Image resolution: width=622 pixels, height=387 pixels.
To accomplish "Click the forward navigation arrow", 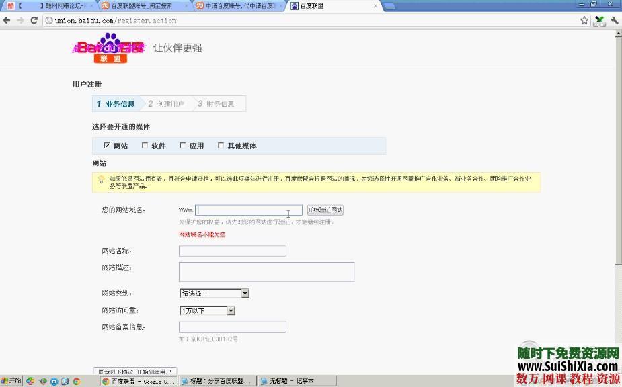I will pyautogui.click(x=20, y=20).
